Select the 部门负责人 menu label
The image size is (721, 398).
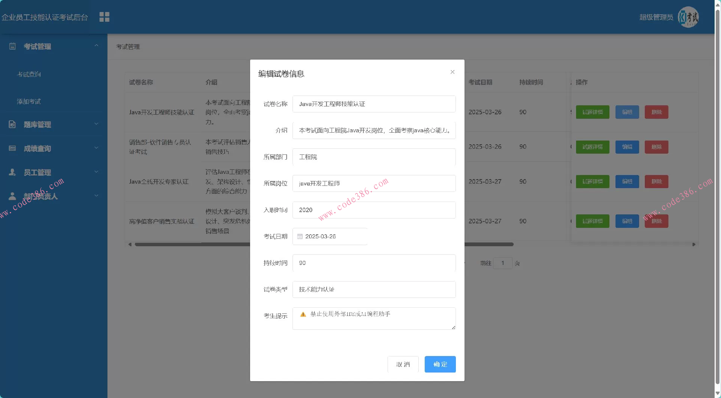(x=41, y=196)
